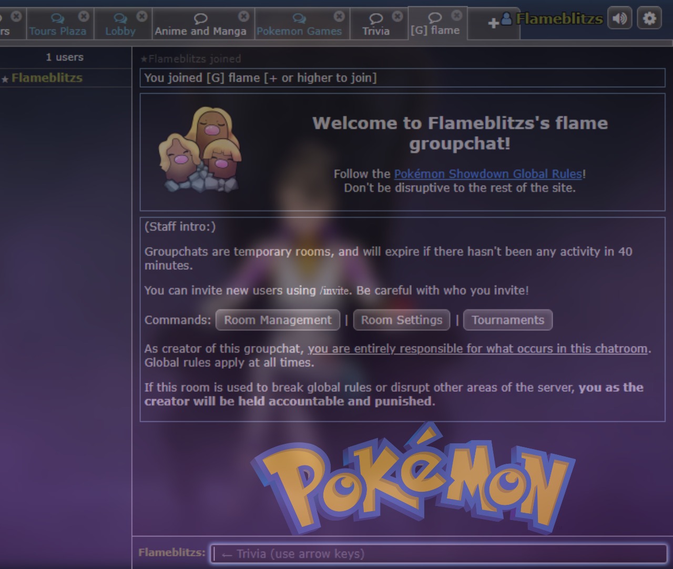Close the Anime and Manga tab
Viewport: 673px width, 569px height.
tap(243, 16)
